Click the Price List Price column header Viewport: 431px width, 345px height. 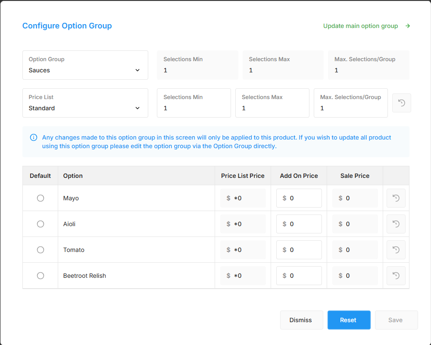click(243, 176)
